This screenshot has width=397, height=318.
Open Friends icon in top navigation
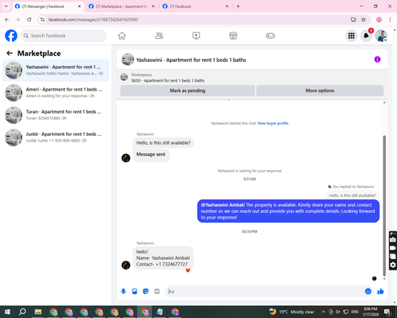coord(159,36)
